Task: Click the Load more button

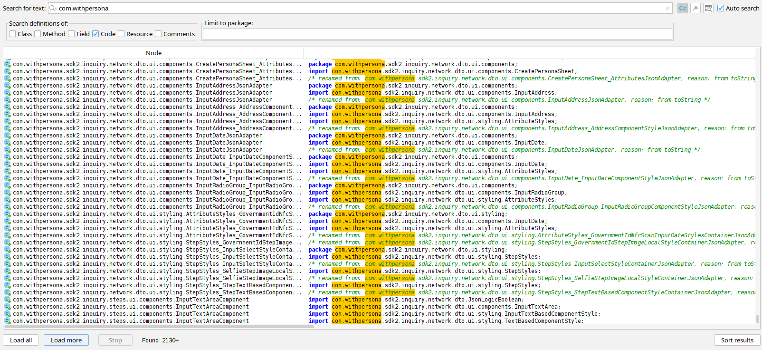Action: (66, 340)
